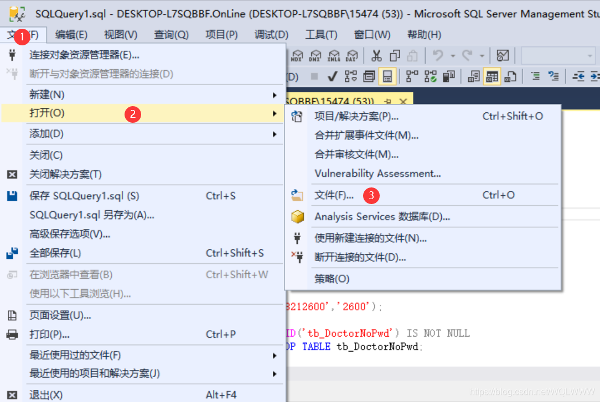Viewport: 600px width, 402px height.
Task: Click the DMX query toolbar icon
Action: click(315, 56)
